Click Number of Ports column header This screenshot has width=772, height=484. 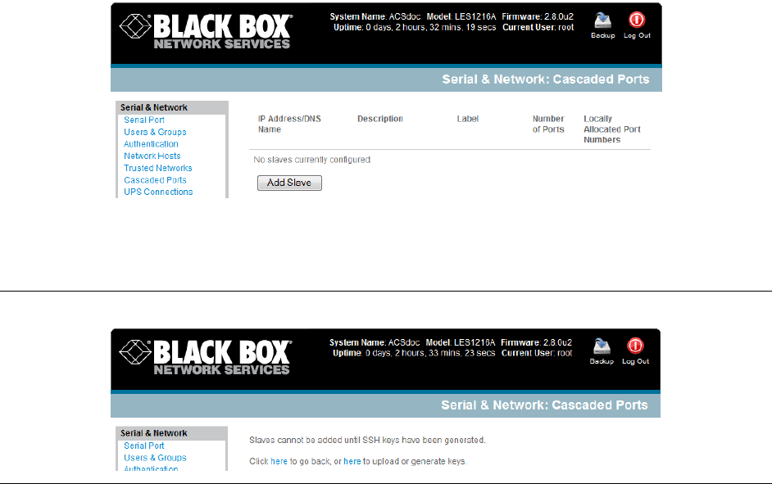(548, 124)
